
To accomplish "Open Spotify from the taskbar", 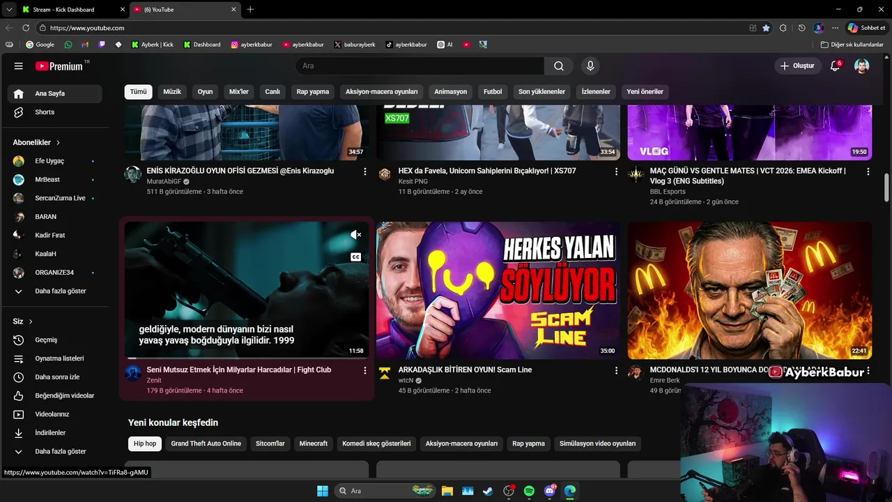I will click(529, 491).
